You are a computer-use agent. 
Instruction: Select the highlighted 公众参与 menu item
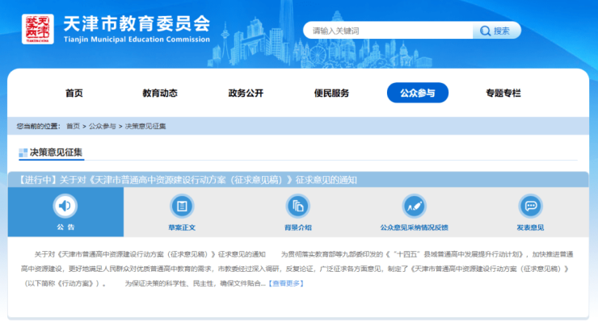pyautogui.click(x=417, y=93)
